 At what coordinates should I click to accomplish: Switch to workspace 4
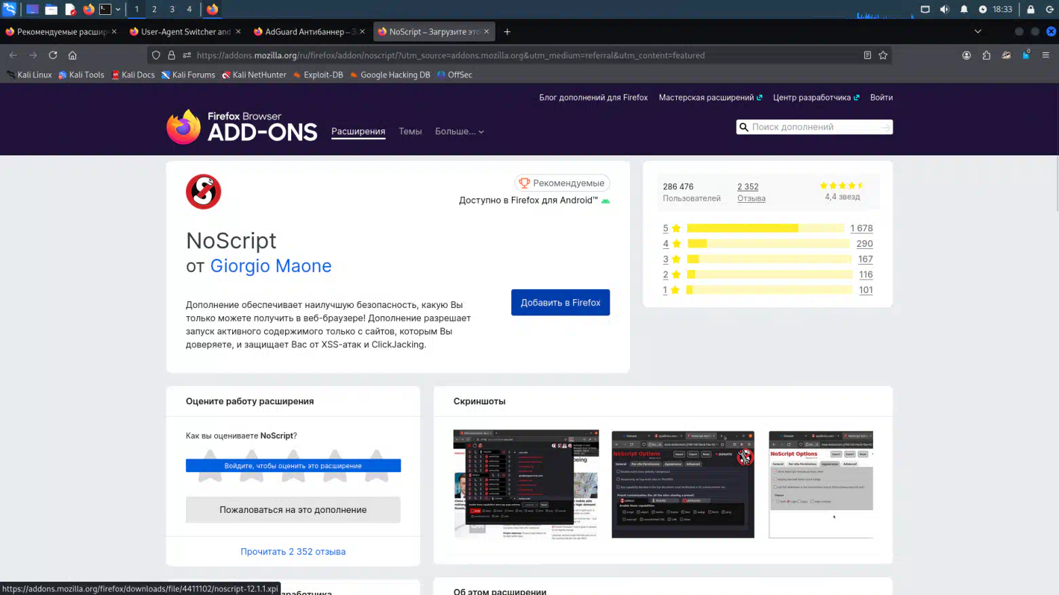coord(189,9)
